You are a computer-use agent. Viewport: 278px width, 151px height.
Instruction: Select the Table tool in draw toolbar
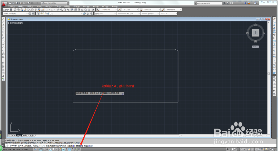tap(3, 73)
